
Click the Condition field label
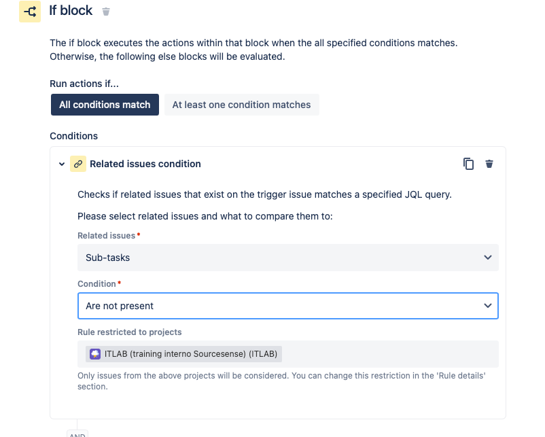pyautogui.click(x=96, y=283)
